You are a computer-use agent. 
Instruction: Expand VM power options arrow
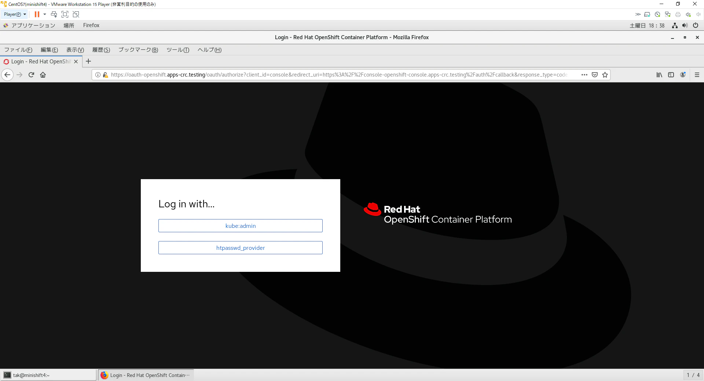(x=45, y=14)
